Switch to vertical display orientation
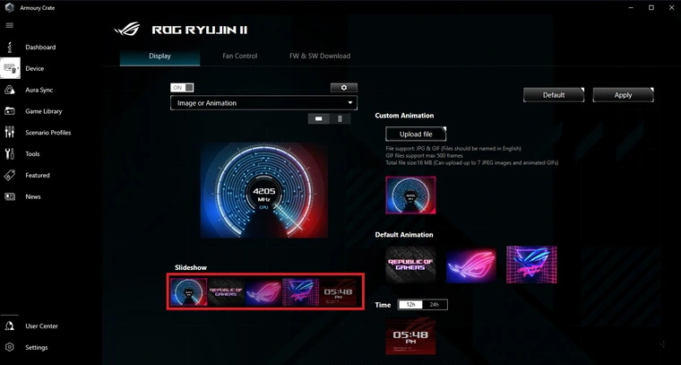 tap(340, 118)
